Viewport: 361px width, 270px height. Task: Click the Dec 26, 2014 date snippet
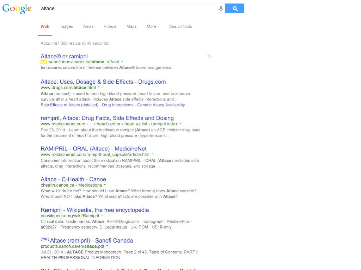coord(53,130)
